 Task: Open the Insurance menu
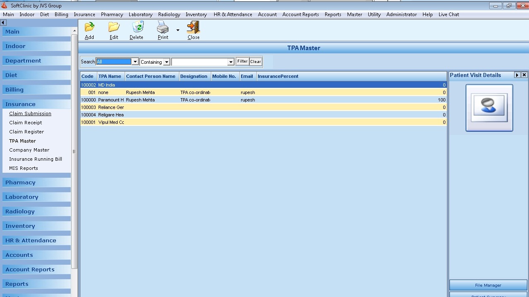point(84,14)
